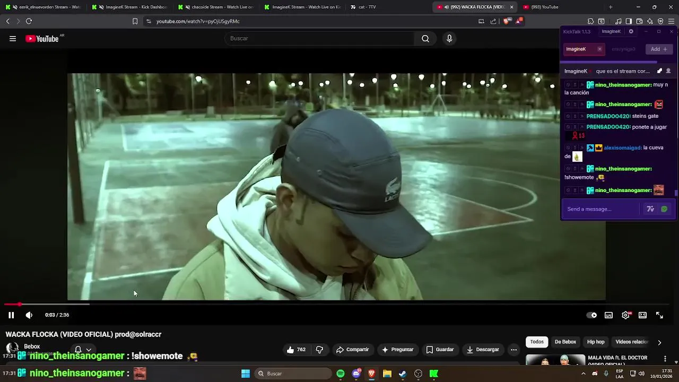Image resolution: width=679 pixels, height=382 pixels.
Task: Click the Descargar download button
Action: (x=483, y=350)
